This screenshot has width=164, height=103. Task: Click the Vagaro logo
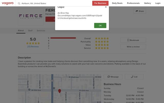8,3
